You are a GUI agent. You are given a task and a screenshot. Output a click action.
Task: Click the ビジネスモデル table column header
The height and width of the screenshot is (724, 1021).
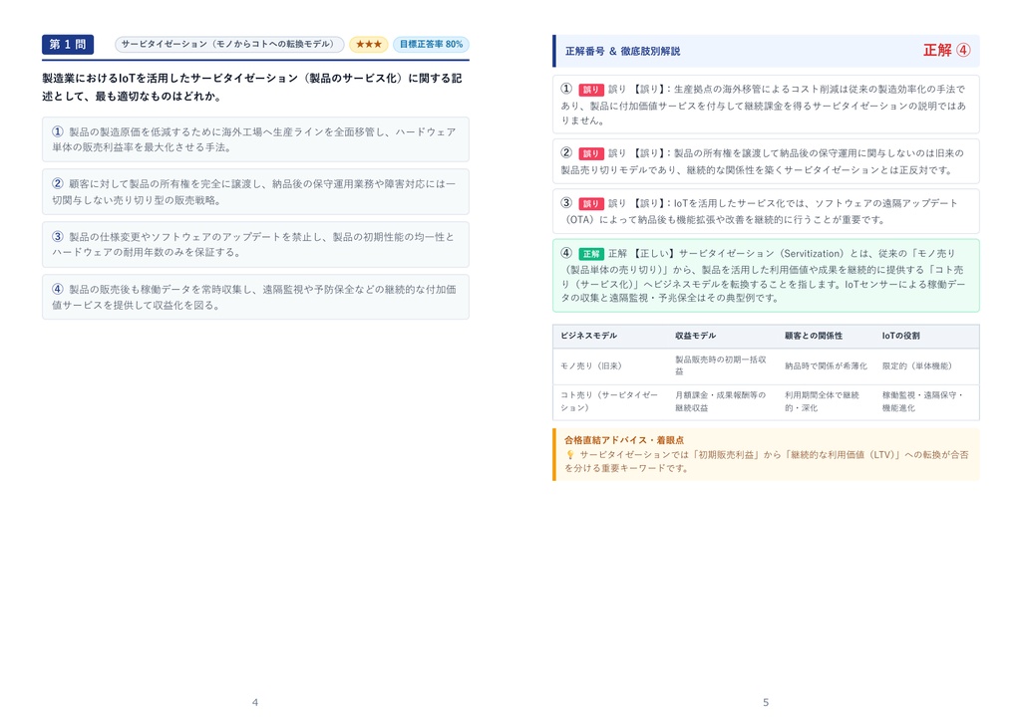pyautogui.click(x=588, y=336)
